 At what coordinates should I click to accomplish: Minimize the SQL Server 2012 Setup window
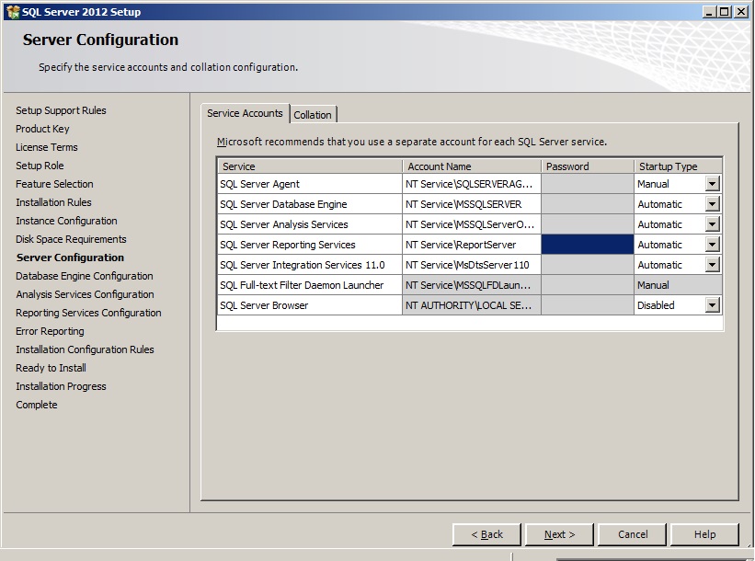708,12
